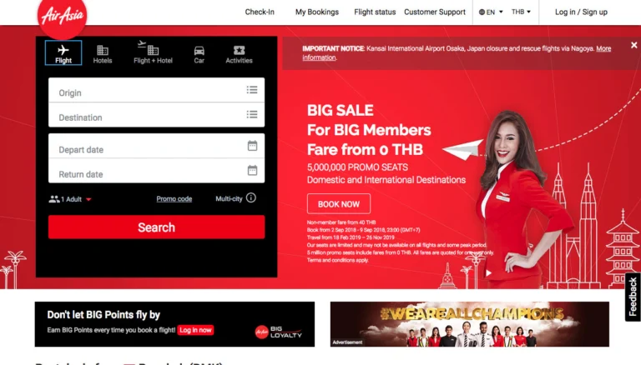Open the EN language dropdown
The image size is (641, 365).
[x=491, y=12]
